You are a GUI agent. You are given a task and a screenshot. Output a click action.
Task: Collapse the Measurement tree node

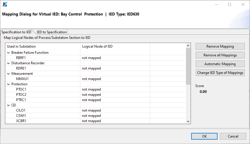[8, 74]
